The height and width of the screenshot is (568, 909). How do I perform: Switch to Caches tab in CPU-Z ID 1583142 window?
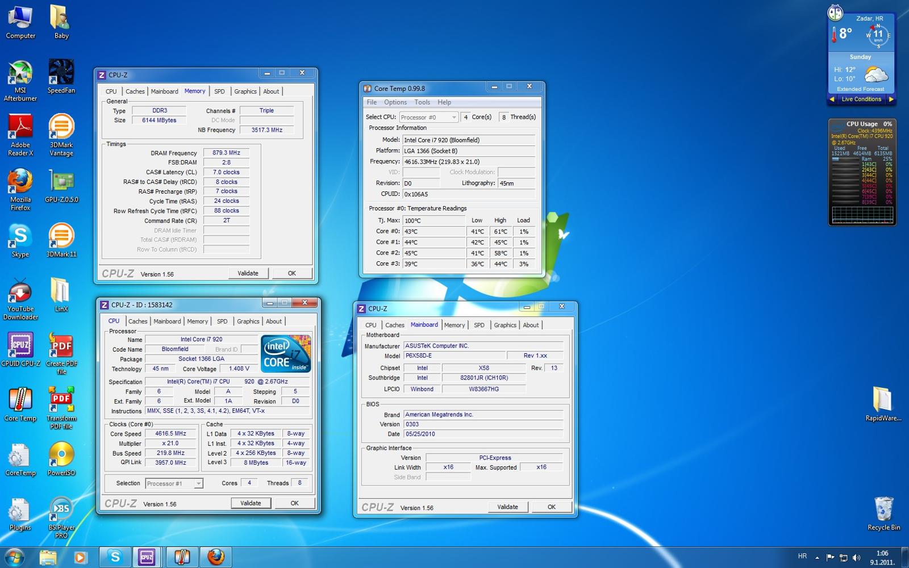click(x=137, y=321)
